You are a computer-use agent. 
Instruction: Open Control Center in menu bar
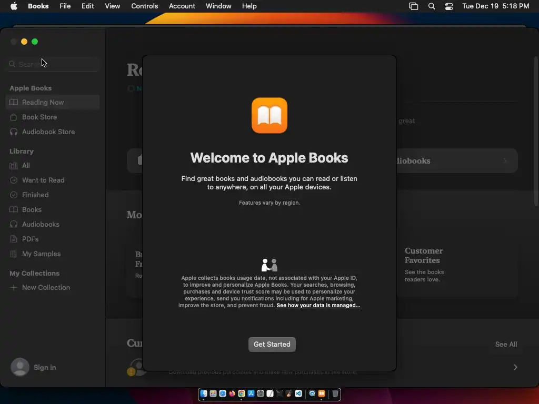[449, 6]
